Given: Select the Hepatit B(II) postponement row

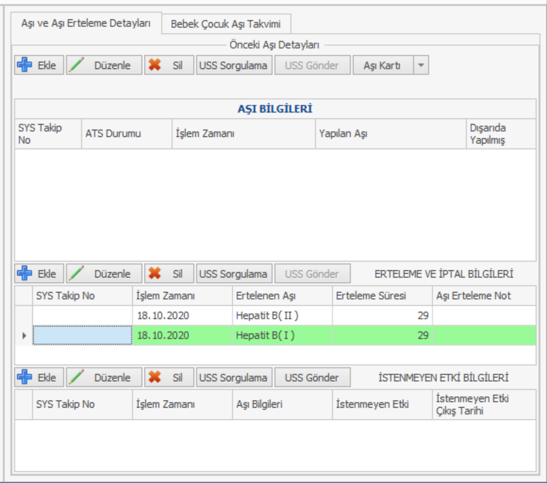Looking at the screenshot, I should tap(264, 316).
